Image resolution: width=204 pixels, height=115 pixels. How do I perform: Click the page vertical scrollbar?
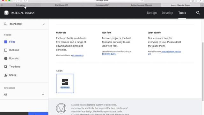point(203,72)
